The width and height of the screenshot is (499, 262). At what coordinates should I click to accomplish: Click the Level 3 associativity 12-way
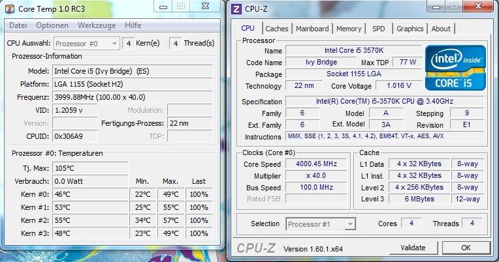[468, 199]
